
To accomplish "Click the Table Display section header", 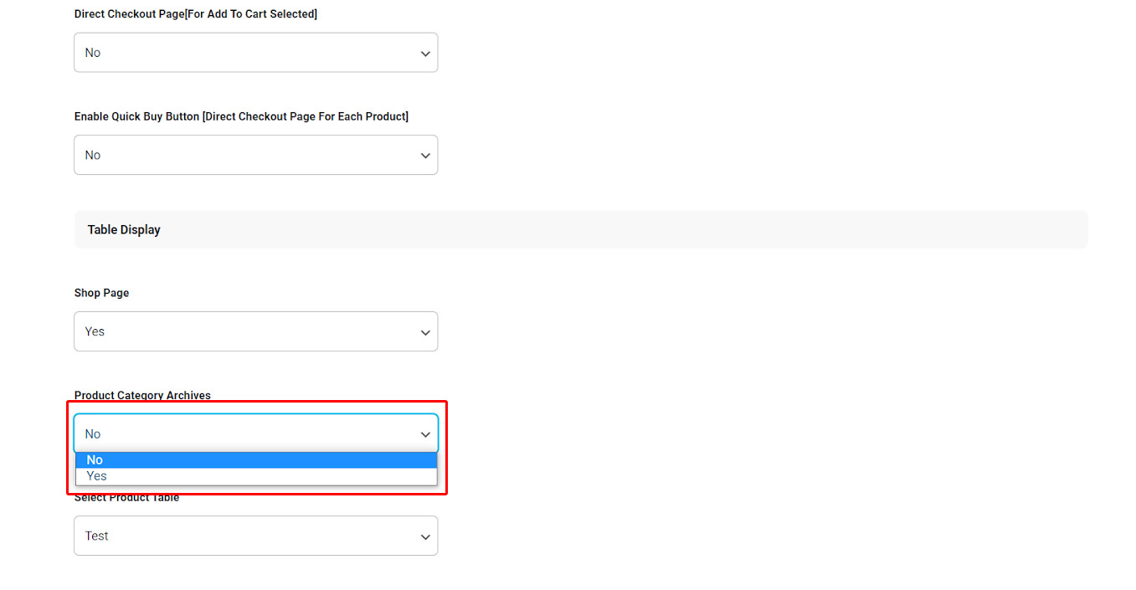I will tap(124, 229).
